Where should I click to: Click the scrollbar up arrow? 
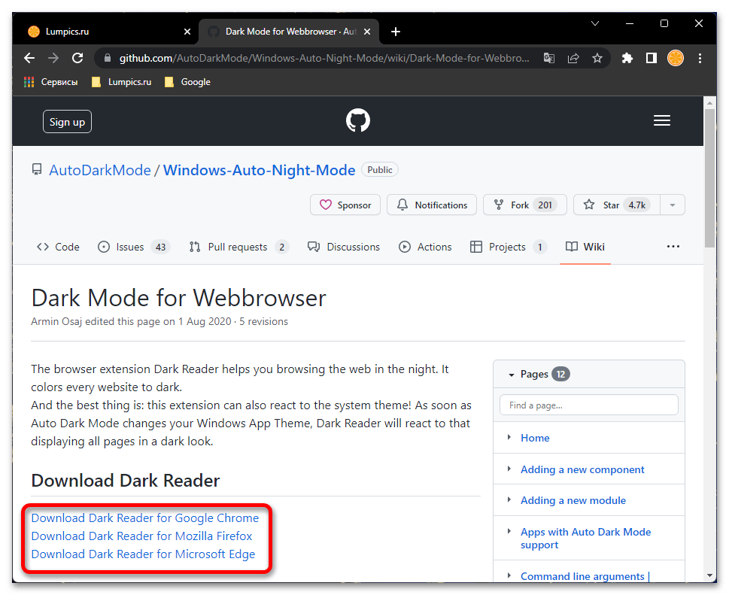[709, 102]
